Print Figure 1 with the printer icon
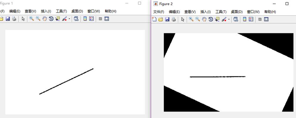This screenshot has width=296, height=118. click(14, 19)
